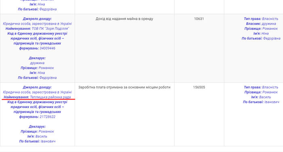The width and height of the screenshot is (283, 152).
Task: Click income amount 156505
Action: 199,87
